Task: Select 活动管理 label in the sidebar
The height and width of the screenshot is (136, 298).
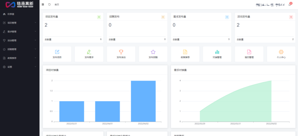Action: pyautogui.click(x=12, y=40)
